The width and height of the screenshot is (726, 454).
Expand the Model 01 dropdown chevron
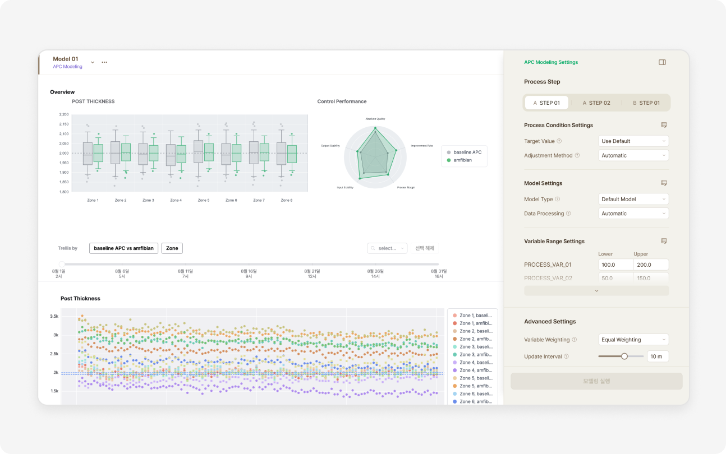93,62
